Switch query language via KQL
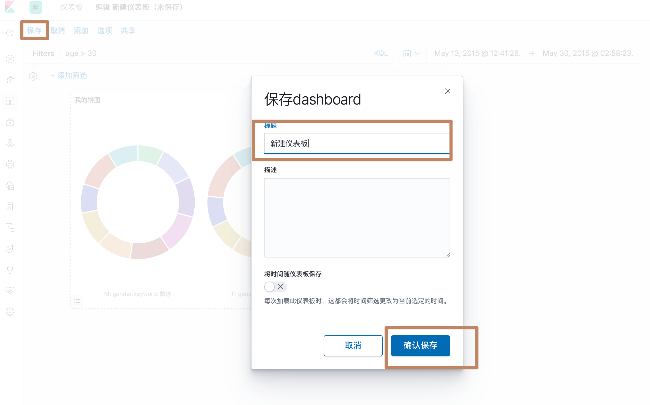Viewport: 650px width, 405px height. [381, 53]
